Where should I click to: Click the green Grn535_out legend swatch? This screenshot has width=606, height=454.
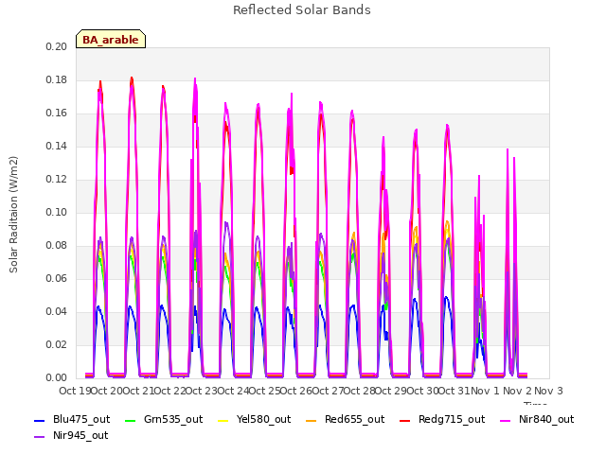131,420
